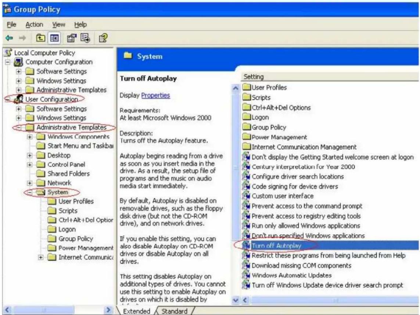Expand Administrative Templates under Computer Configuration

pos(18,90)
